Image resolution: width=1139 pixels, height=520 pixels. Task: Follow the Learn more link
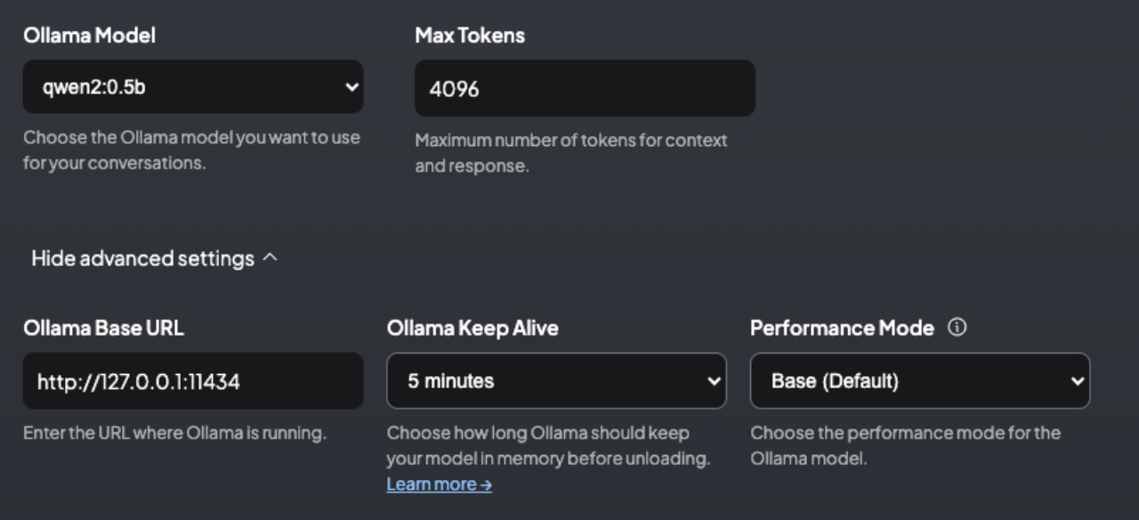coord(439,484)
